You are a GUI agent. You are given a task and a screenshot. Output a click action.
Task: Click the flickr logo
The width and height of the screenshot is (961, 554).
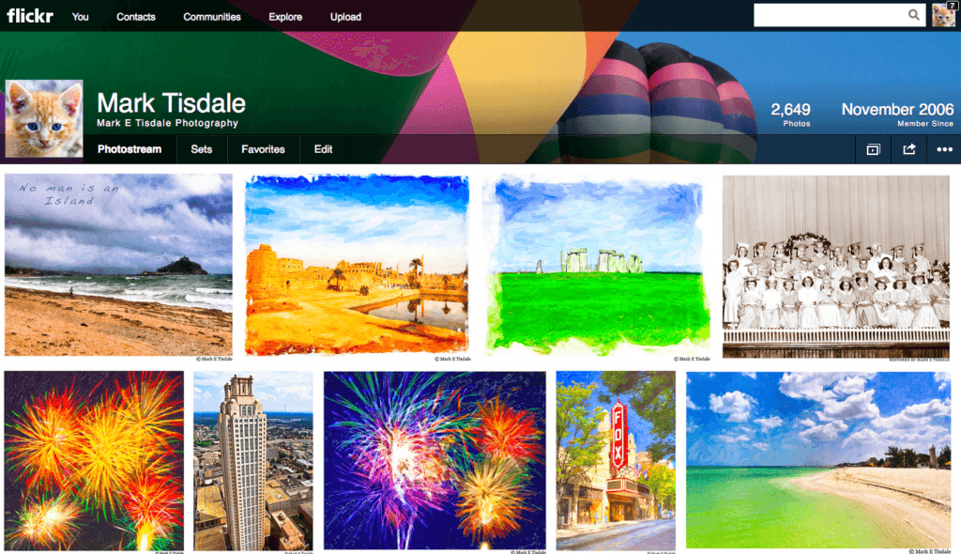click(x=30, y=15)
